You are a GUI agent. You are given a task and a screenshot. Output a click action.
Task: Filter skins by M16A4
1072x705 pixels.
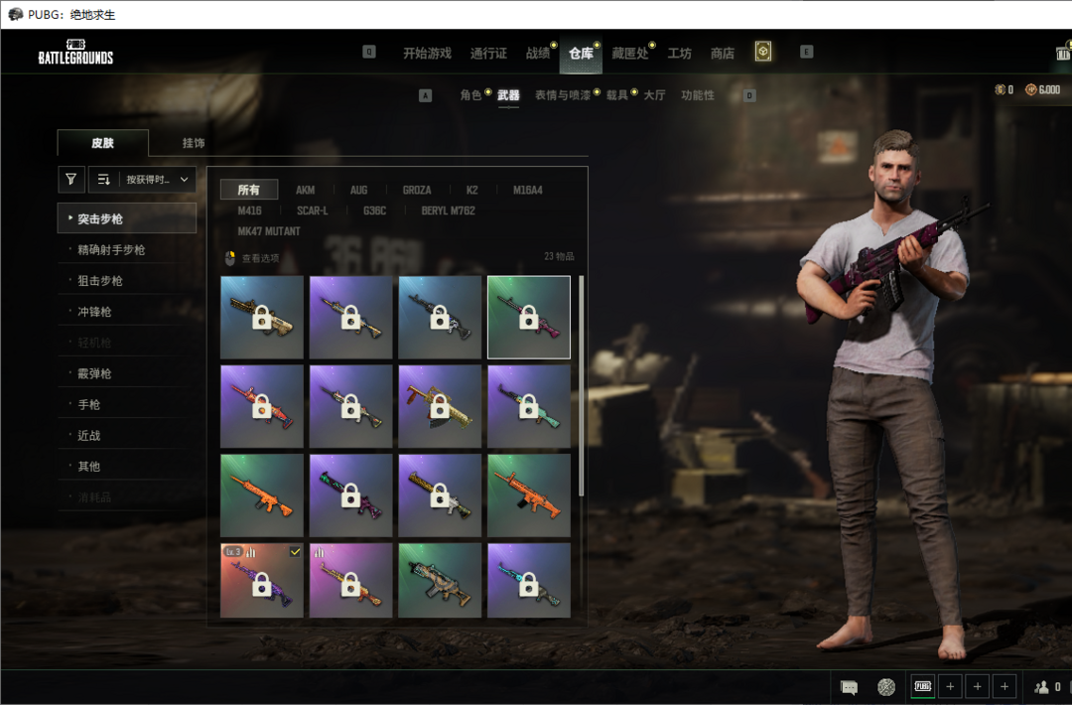point(528,190)
